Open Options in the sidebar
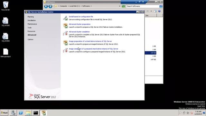This screenshot has height=116, width=206. coord(30,39)
